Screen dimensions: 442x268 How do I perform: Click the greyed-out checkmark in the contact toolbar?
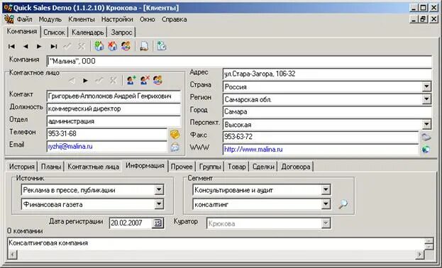coord(99,81)
